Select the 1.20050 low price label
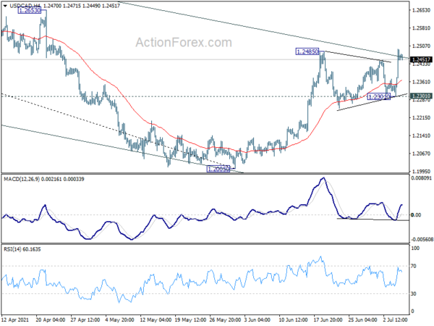The height and width of the screenshot is (326, 434). pyautogui.click(x=218, y=169)
